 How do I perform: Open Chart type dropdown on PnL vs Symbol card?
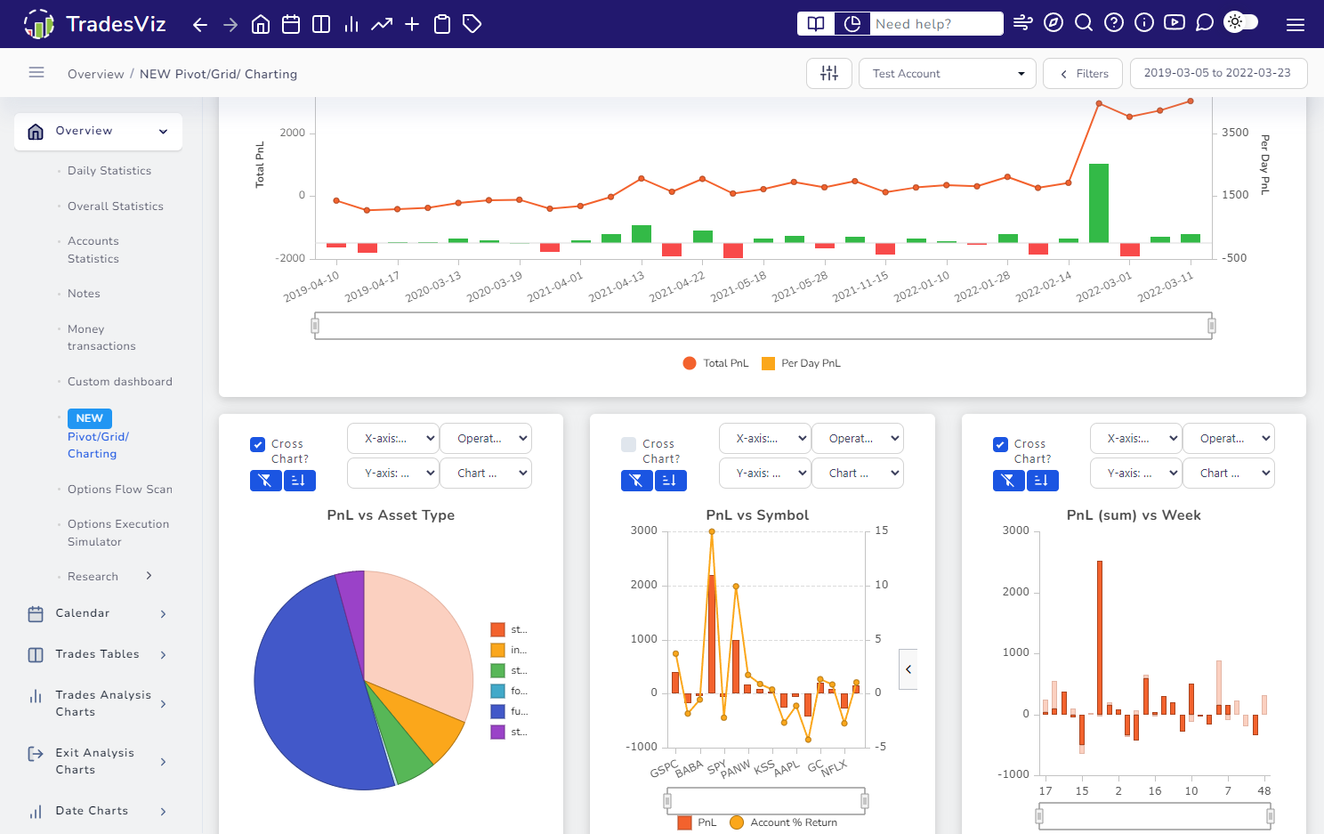pyautogui.click(x=858, y=474)
